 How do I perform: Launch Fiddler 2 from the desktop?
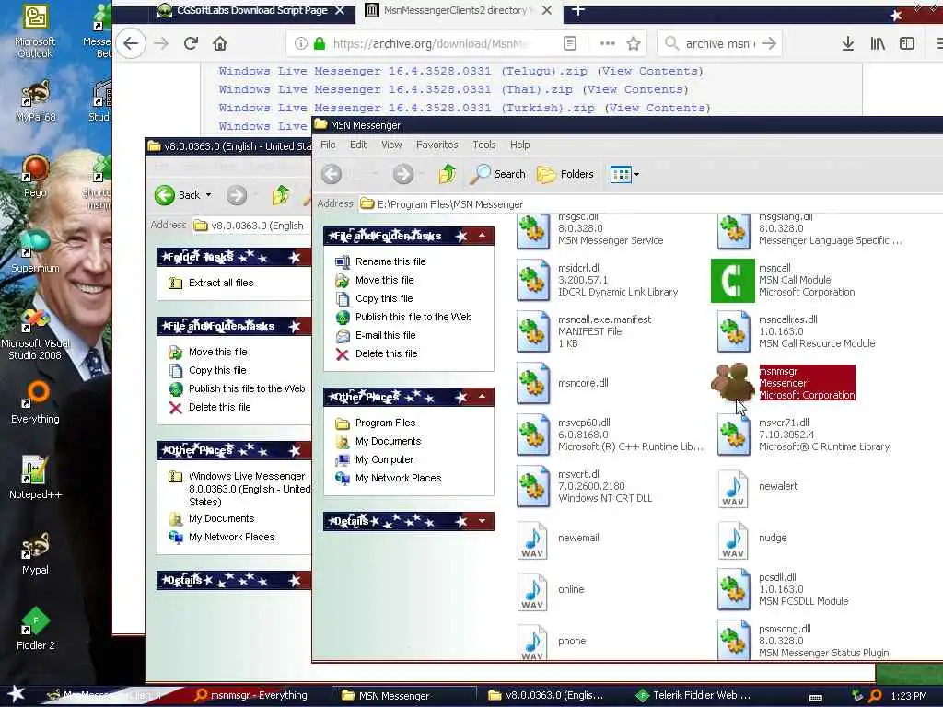click(x=35, y=629)
